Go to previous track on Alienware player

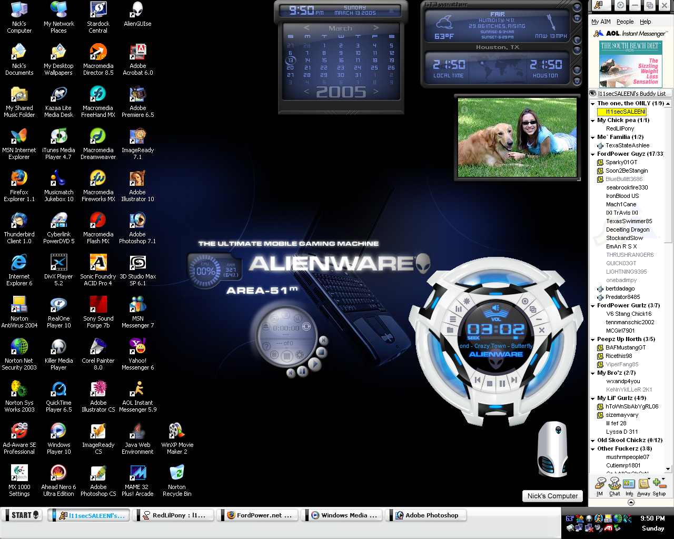[x=478, y=380]
